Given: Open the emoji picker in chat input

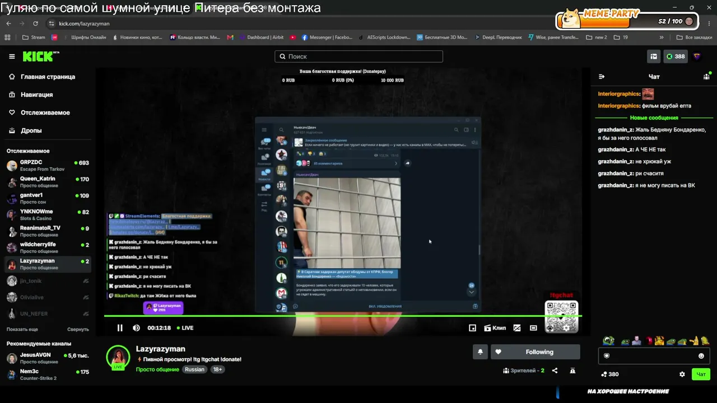Looking at the screenshot, I should 701,356.
